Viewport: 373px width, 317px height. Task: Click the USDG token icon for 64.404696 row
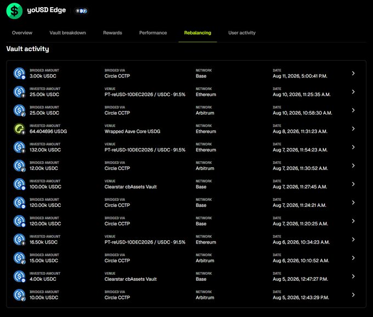tap(19, 129)
